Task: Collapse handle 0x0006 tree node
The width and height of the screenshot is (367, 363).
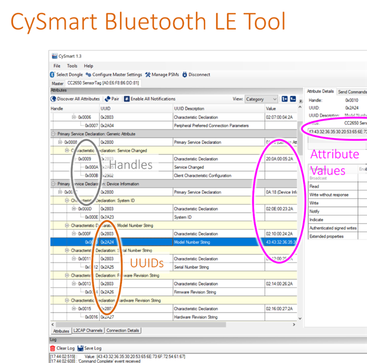Action: pyautogui.click(x=74, y=117)
